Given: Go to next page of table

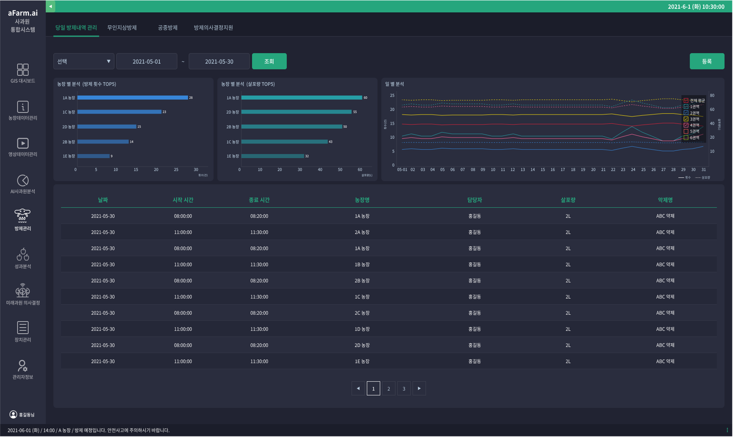Looking at the screenshot, I should (419, 388).
